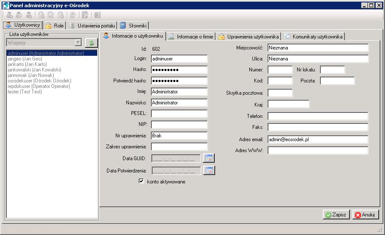The width and height of the screenshot is (385, 235).
Task: Click the document edit toolbar icon
Action: pos(85,15)
